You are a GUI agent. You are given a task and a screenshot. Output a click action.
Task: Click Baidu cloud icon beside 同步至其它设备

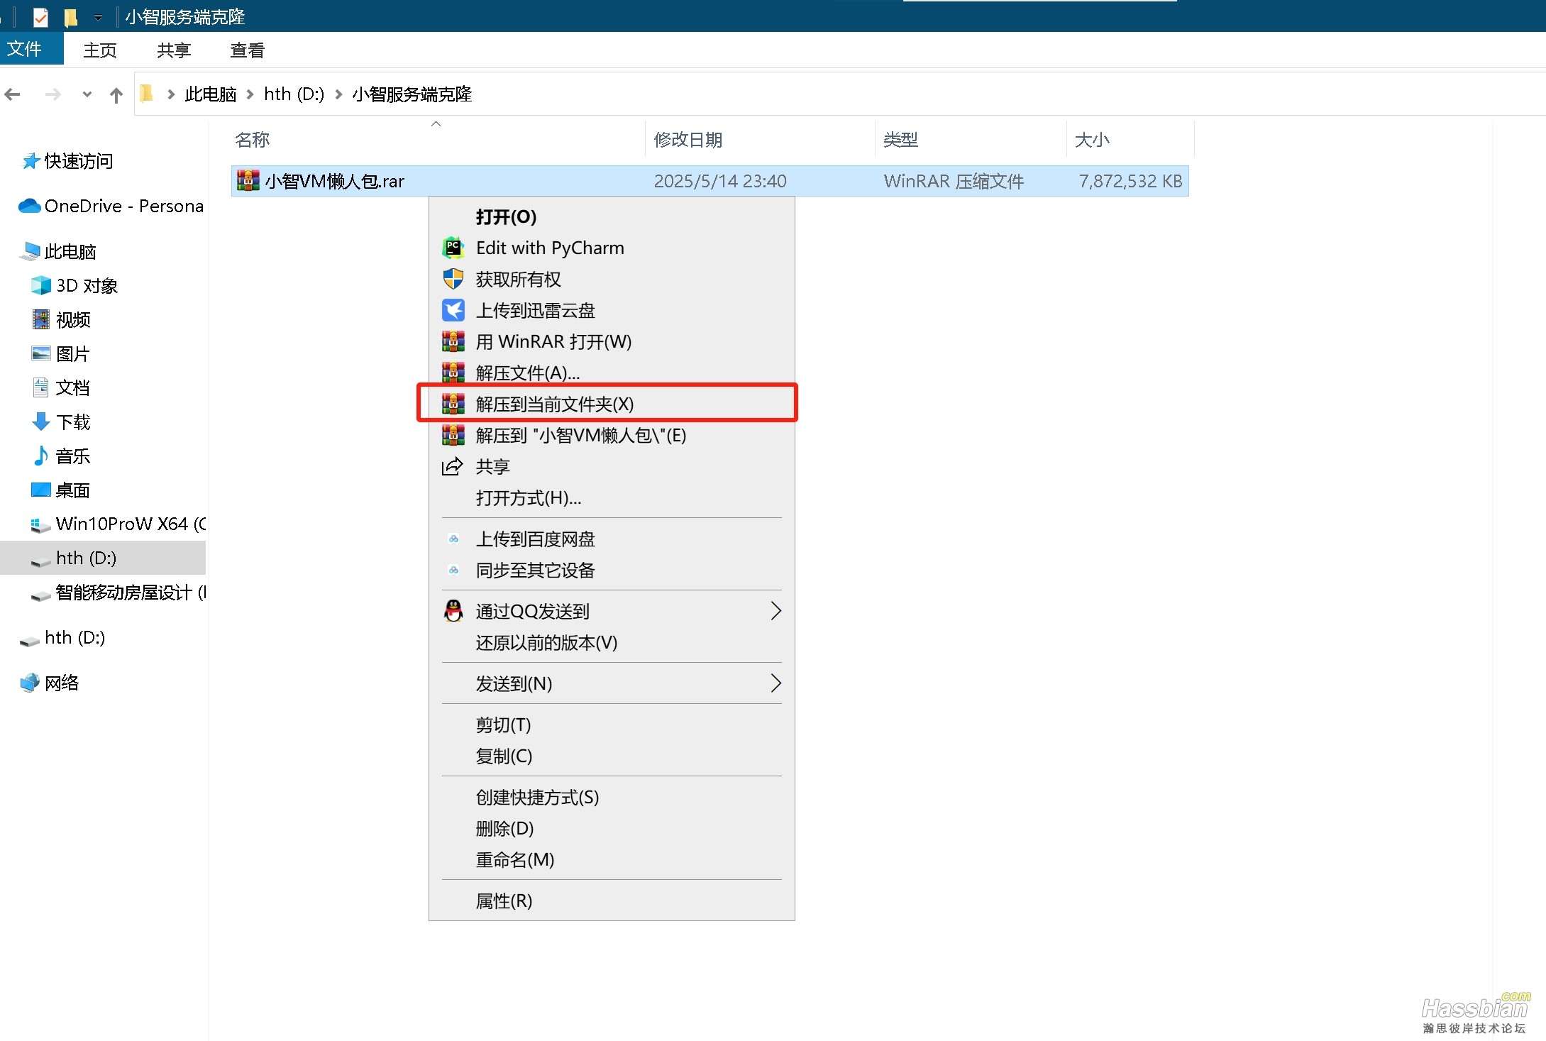pos(453,570)
